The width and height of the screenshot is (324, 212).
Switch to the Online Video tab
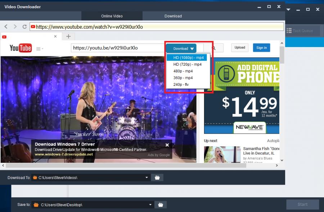(112, 16)
